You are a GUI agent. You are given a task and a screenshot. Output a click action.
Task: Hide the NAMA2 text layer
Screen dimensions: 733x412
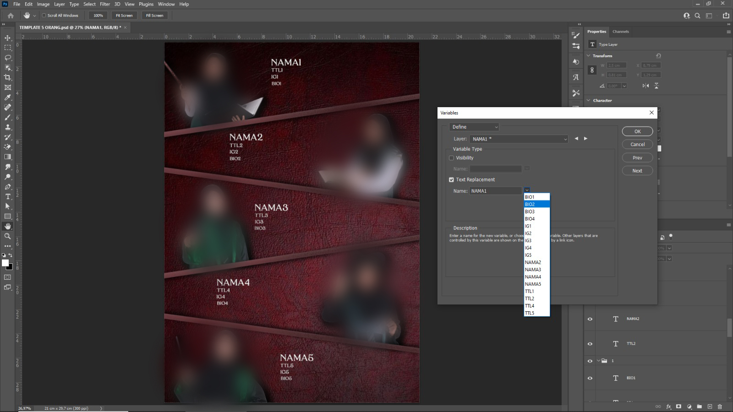tap(591, 319)
